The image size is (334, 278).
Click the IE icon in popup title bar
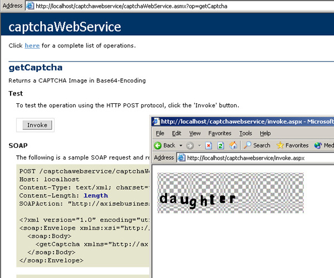coord(156,121)
